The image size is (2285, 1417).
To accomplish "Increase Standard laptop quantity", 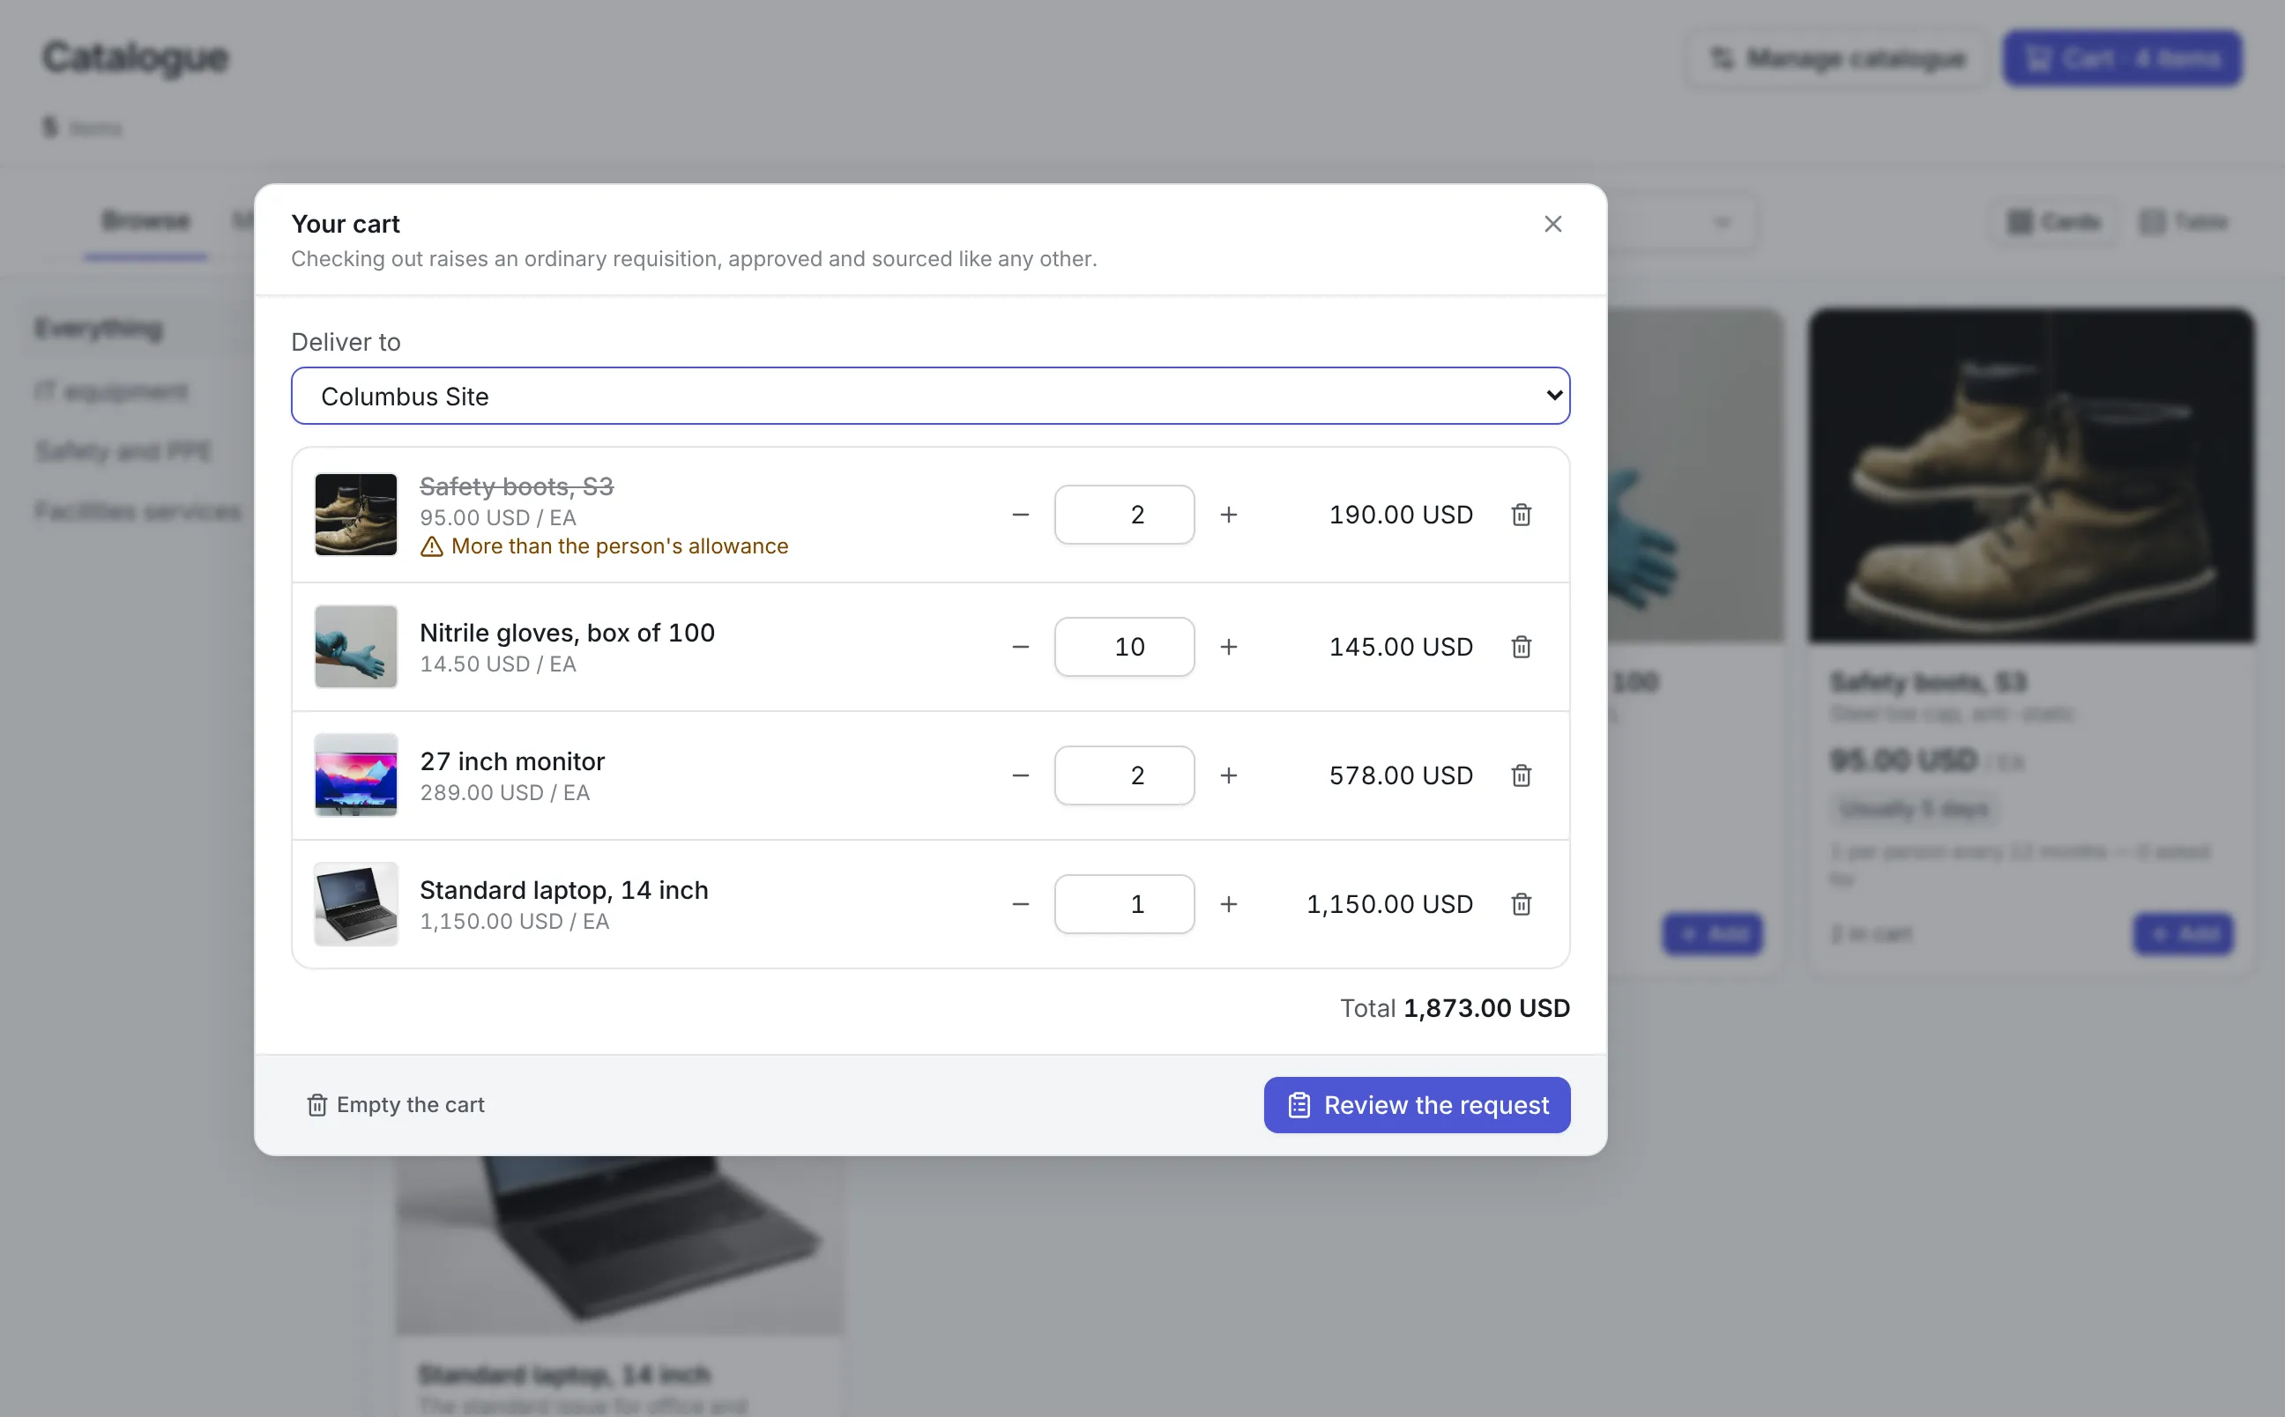I will pyautogui.click(x=1228, y=903).
